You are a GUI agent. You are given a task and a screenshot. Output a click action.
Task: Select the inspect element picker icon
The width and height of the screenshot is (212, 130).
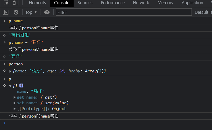(x=6, y=3)
